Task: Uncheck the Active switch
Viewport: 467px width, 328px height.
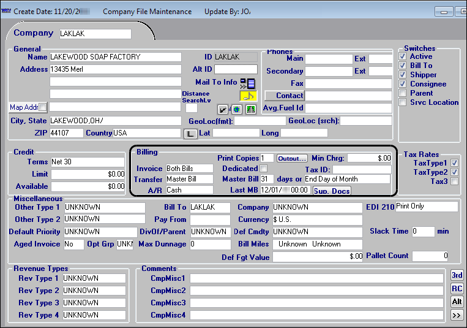Action: [x=402, y=56]
